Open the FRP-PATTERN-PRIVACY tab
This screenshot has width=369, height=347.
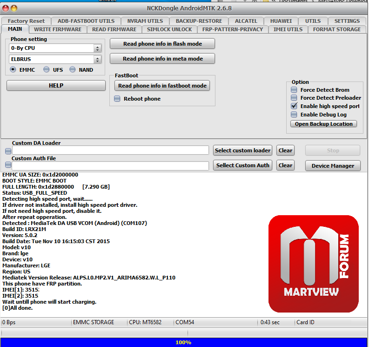[x=233, y=29]
